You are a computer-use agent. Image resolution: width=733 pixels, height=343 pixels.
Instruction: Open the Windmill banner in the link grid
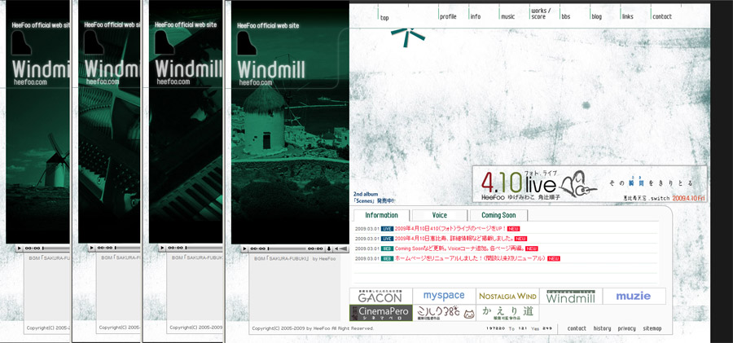[571, 297]
